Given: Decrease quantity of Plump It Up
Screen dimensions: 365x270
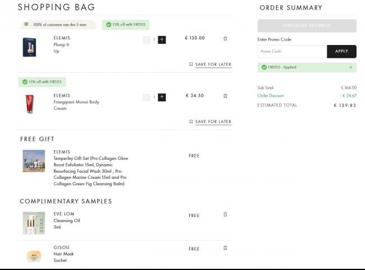Looking at the screenshot, I should pos(147,39).
